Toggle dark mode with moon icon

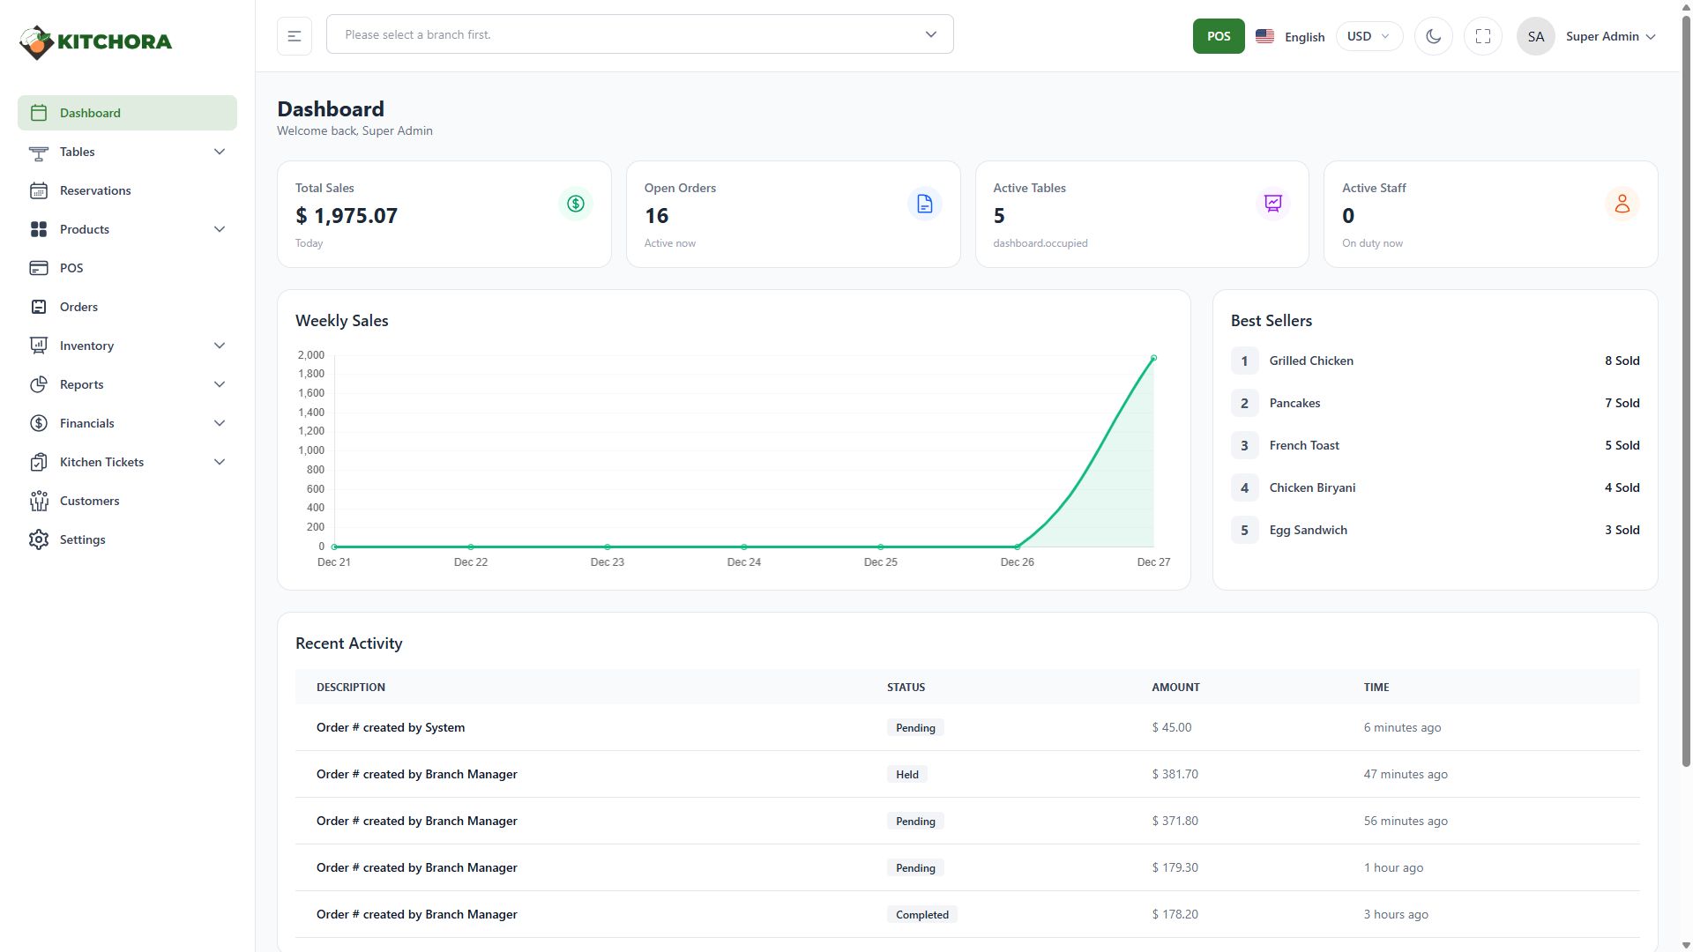(x=1433, y=36)
